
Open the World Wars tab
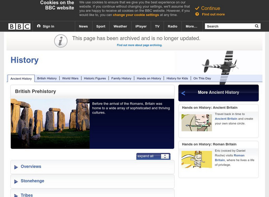70,78
